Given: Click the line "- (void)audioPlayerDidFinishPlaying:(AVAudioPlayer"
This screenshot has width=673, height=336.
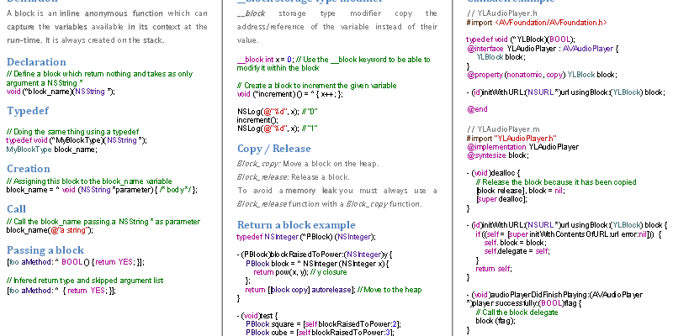Looking at the screenshot, I should 554,295.
